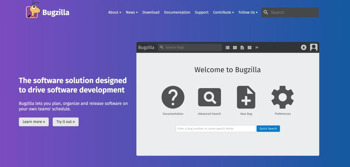This screenshot has width=350, height=167.
Task: Open notifications bell icon
Action: tap(304, 47)
